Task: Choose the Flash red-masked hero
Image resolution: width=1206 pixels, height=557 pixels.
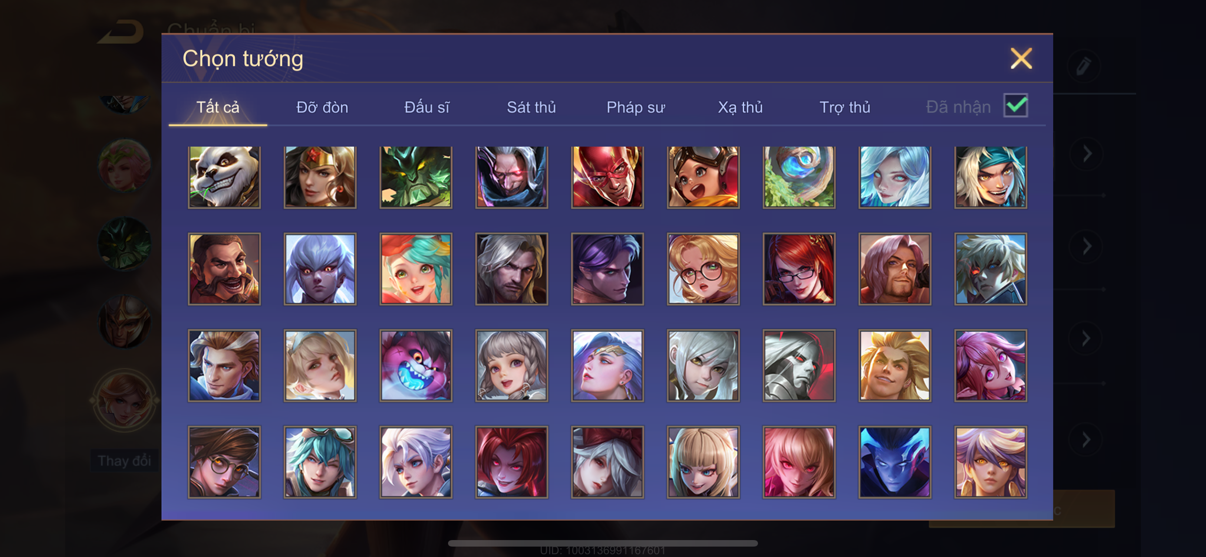Action: pos(607,177)
